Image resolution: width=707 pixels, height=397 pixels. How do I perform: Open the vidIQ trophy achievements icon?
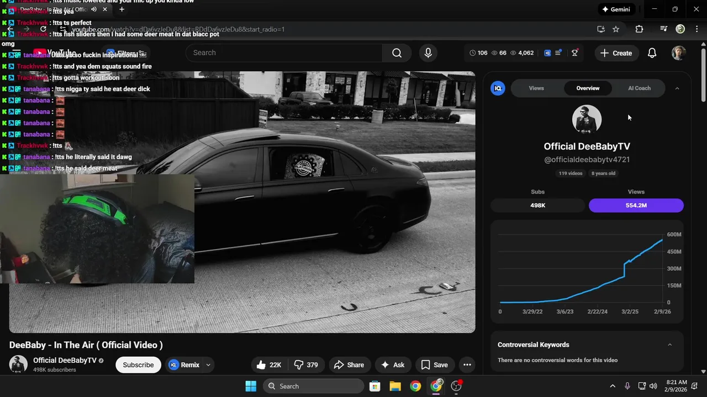coord(575,53)
